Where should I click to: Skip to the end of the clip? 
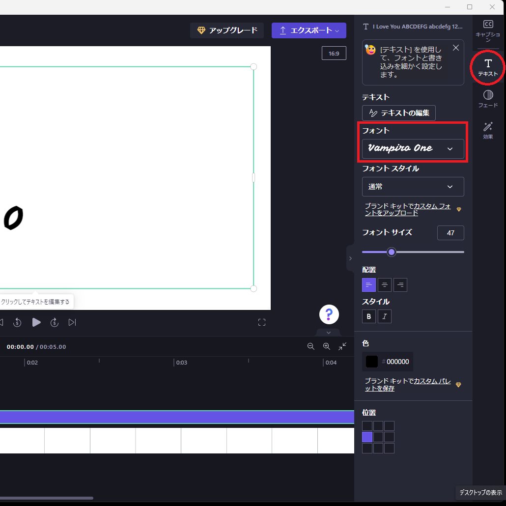point(72,322)
